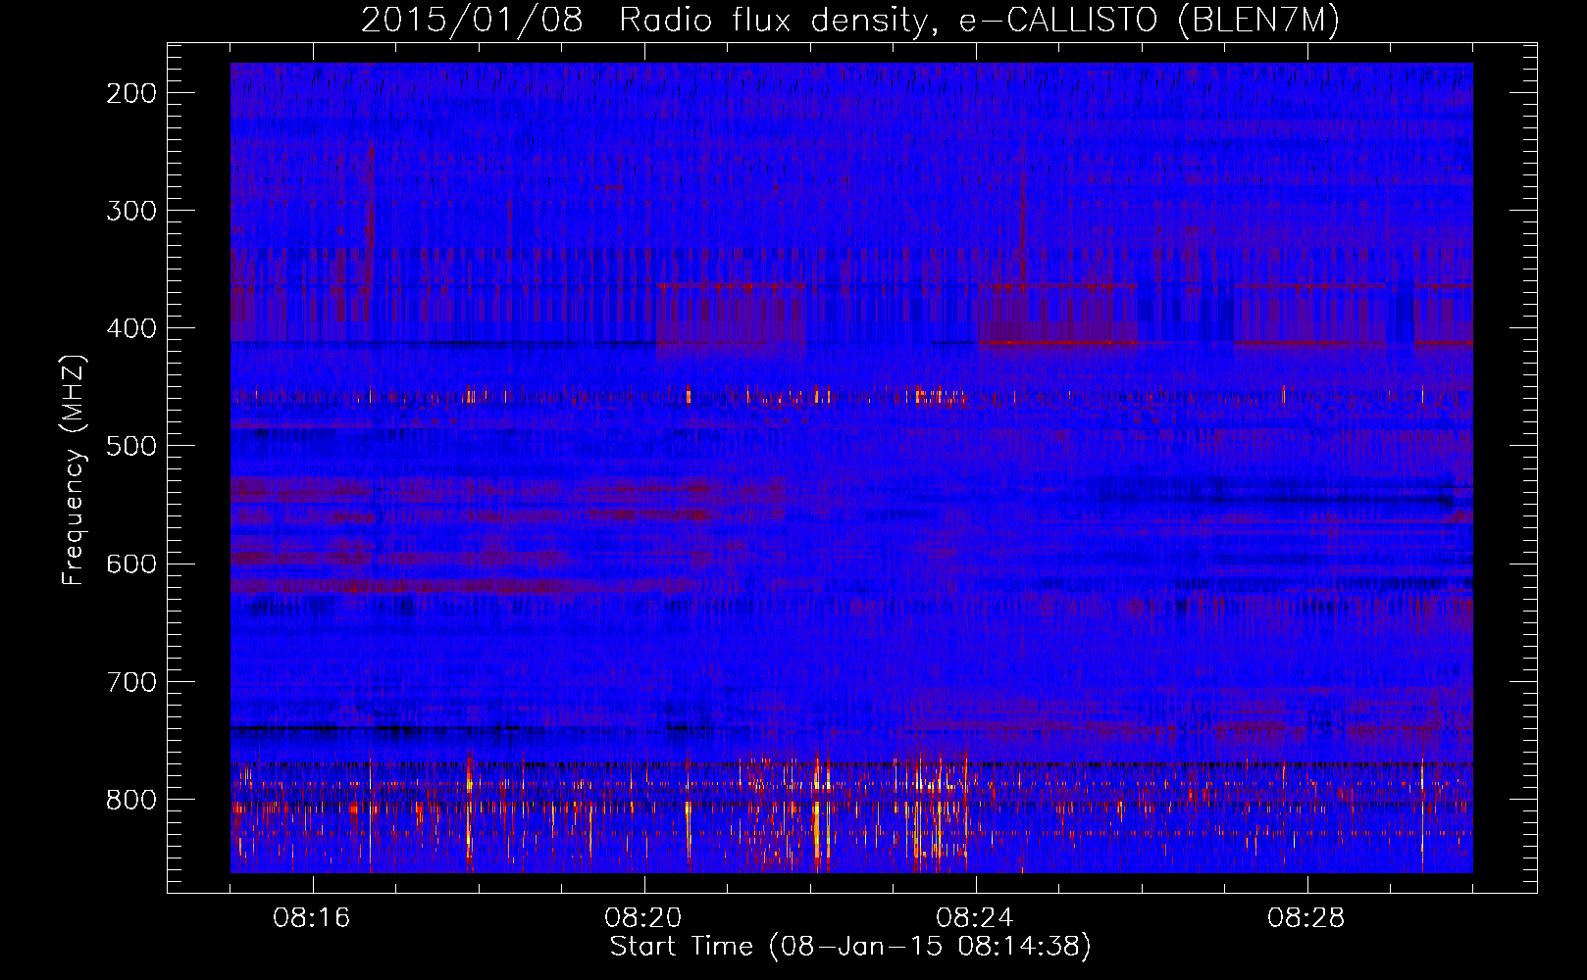Click the 08:20 time tick label
Screen dimensions: 1587x980
[643, 918]
